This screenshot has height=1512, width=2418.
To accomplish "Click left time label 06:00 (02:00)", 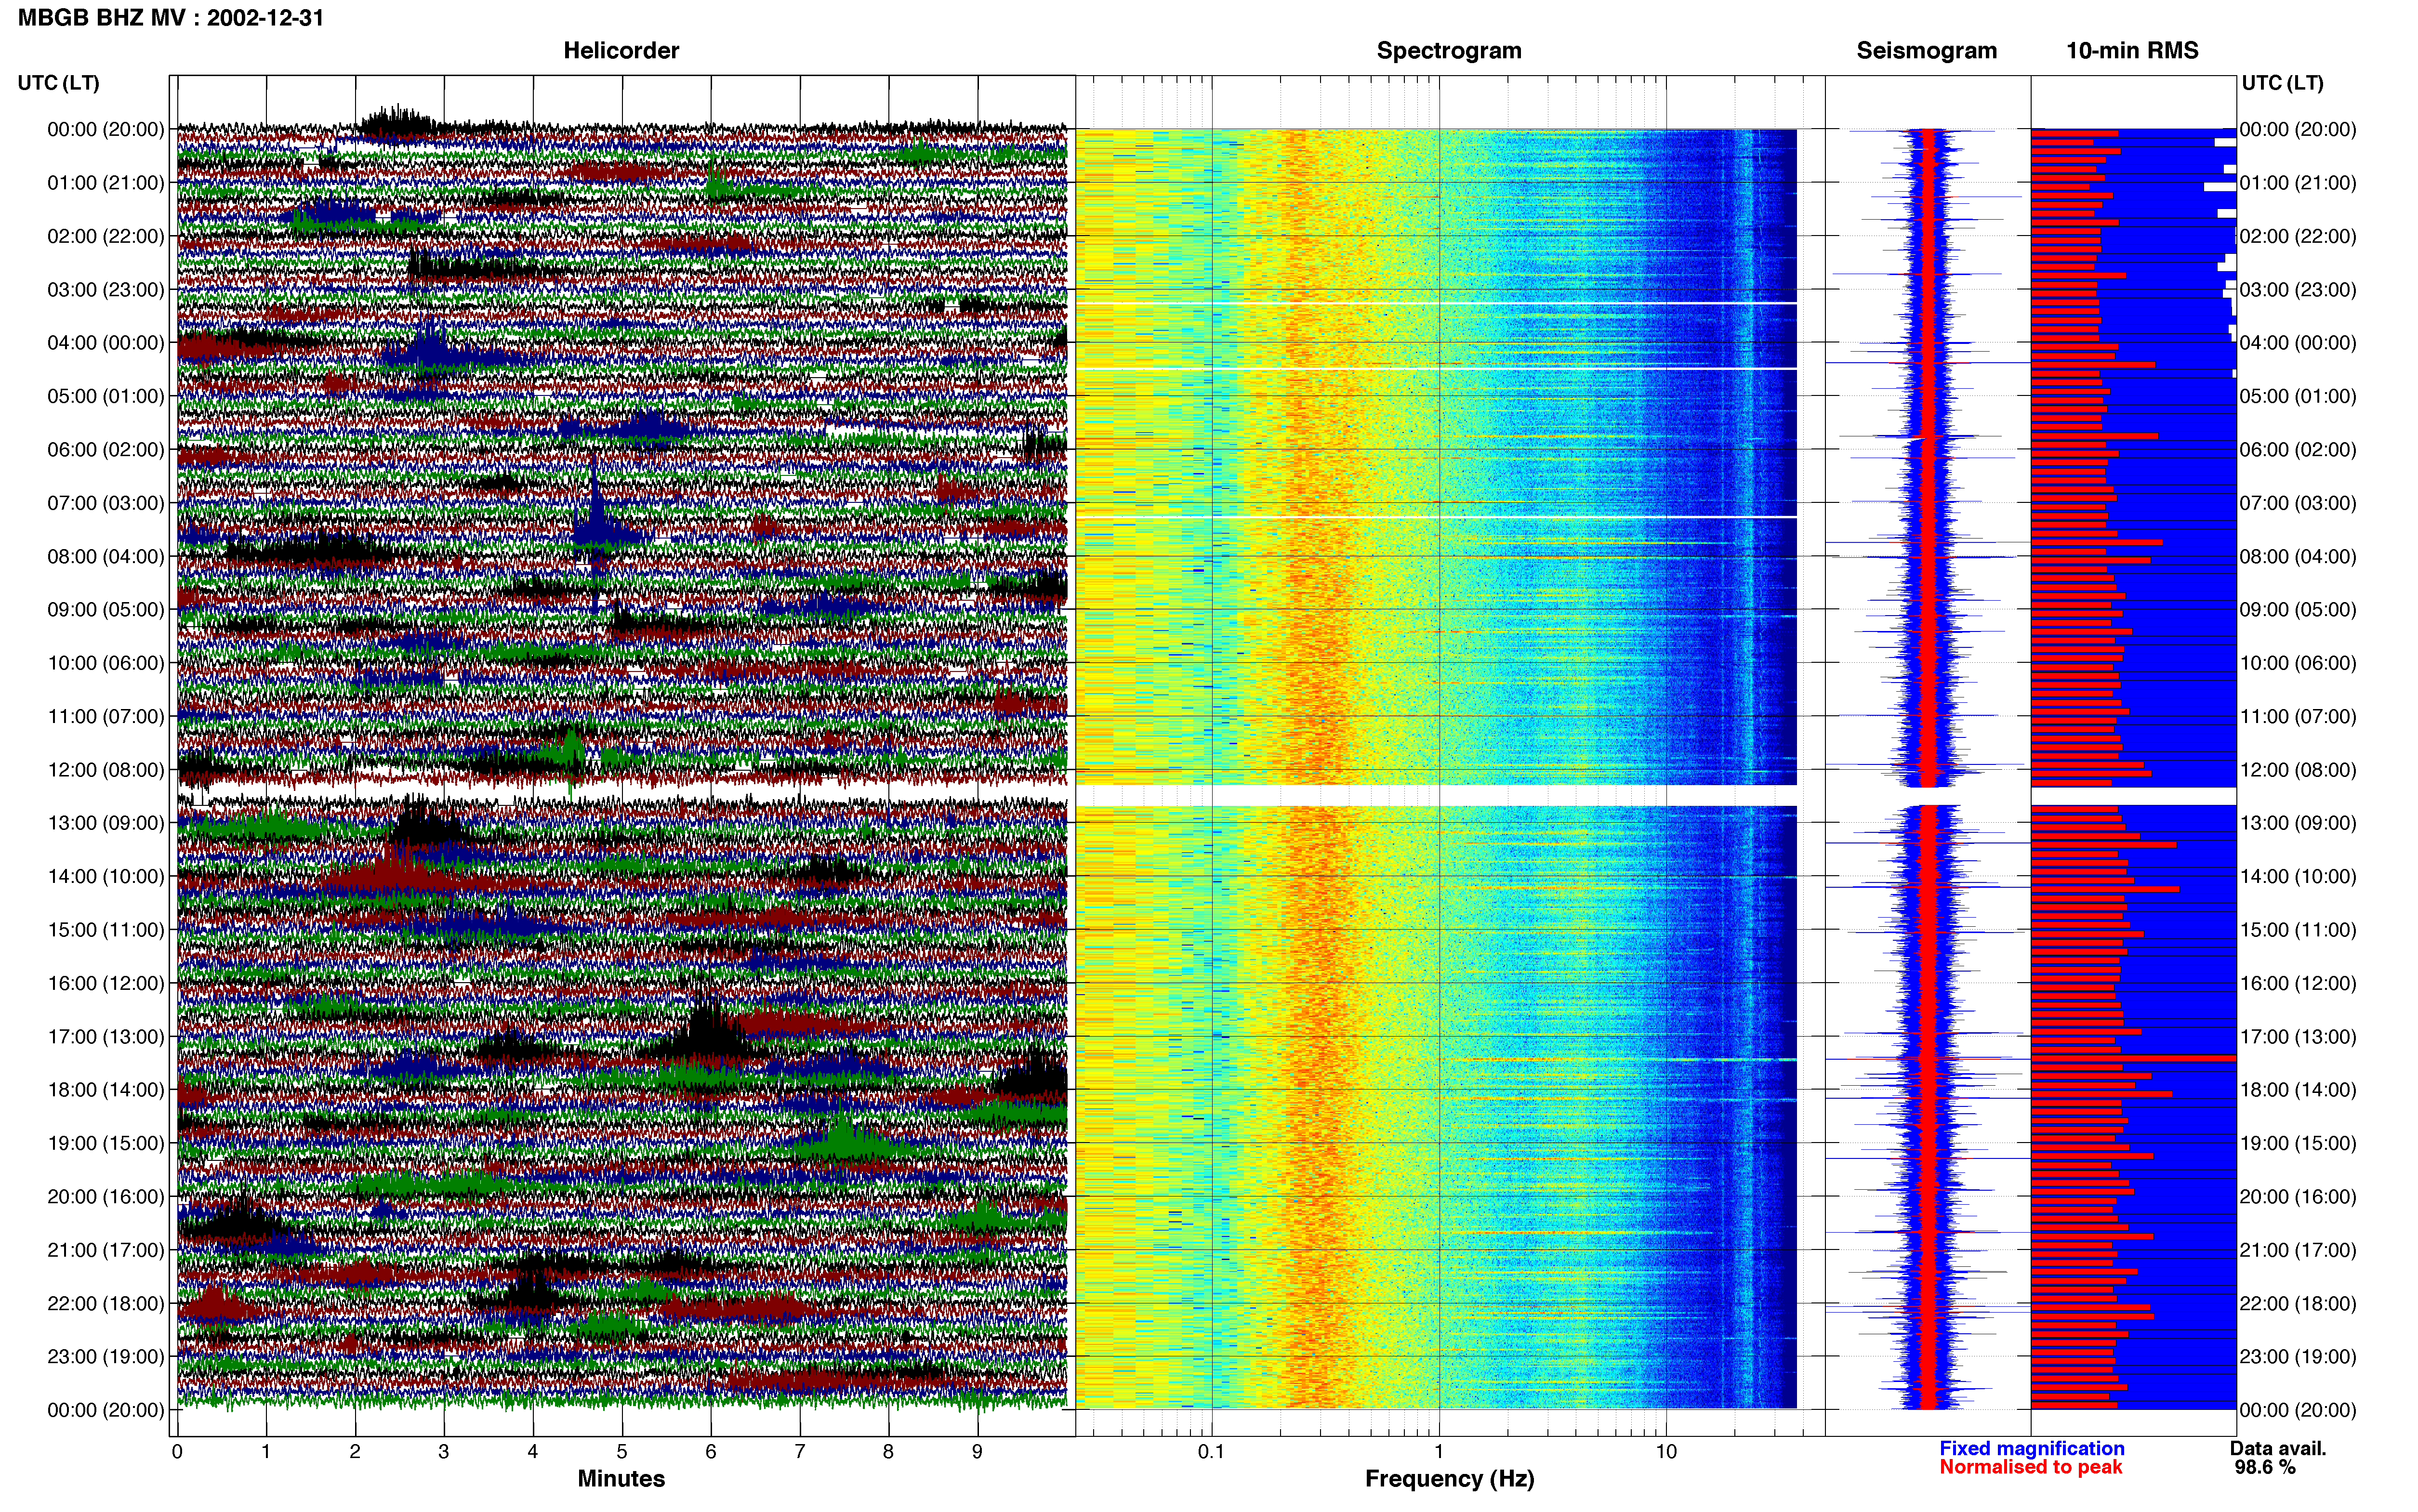I will [x=106, y=450].
